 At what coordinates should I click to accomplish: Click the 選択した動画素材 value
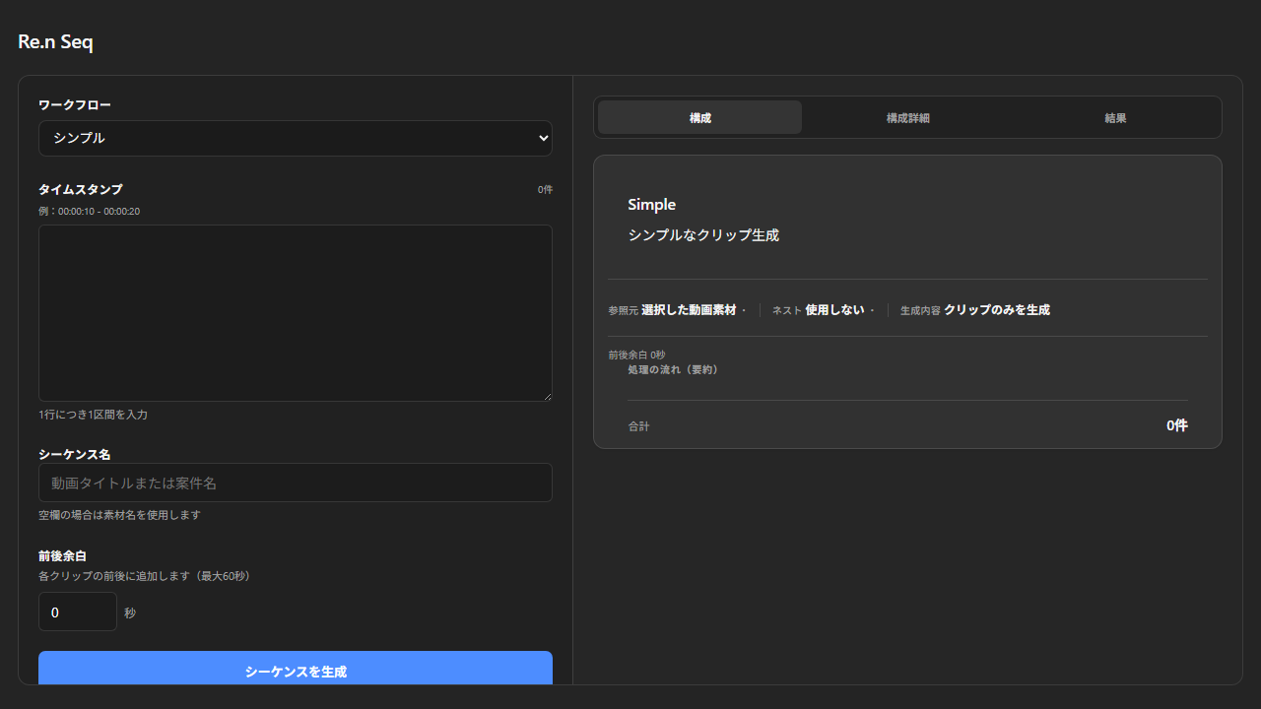tap(689, 309)
